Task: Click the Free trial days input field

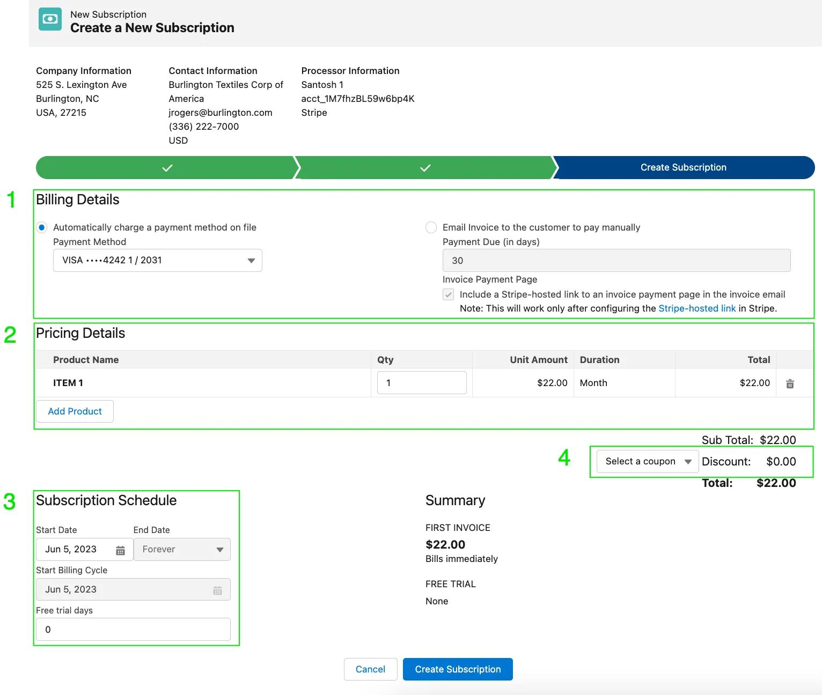Action: 133,630
